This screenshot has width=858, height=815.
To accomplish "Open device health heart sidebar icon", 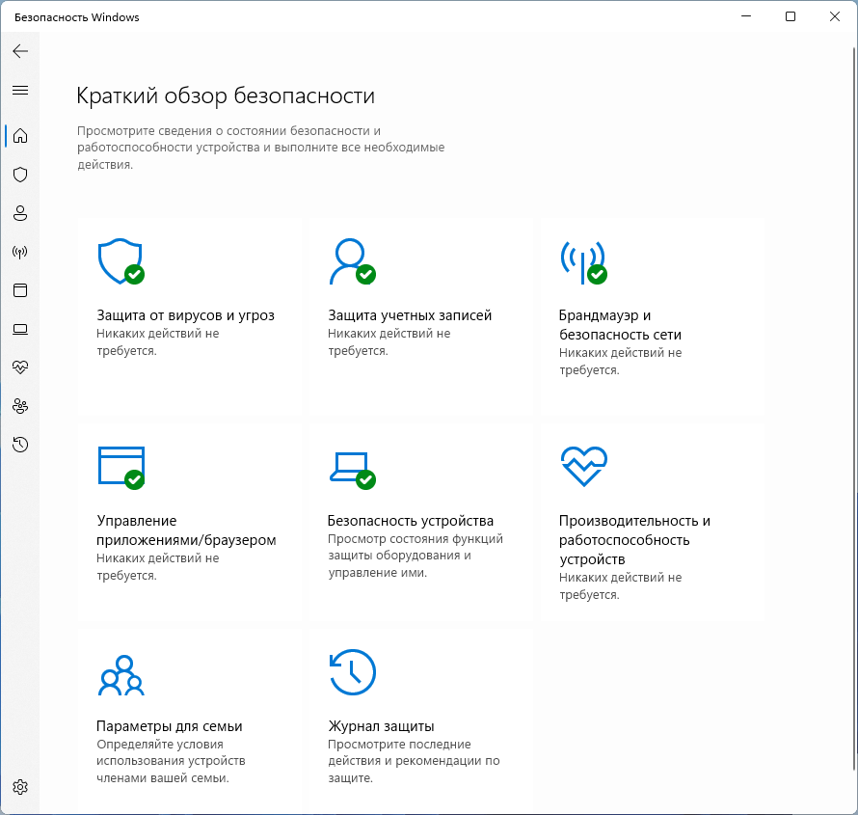I will coord(20,367).
